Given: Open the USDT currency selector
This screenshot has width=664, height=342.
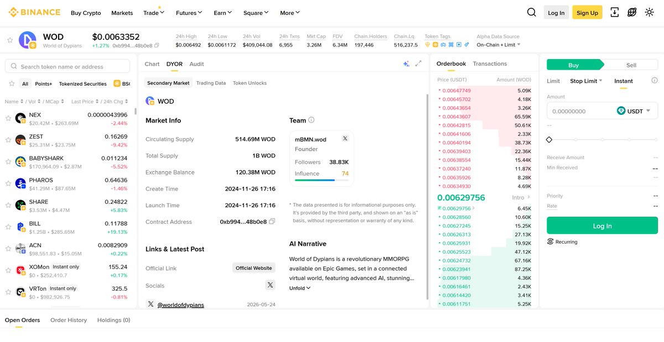Looking at the screenshot, I should (x=634, y=111).
